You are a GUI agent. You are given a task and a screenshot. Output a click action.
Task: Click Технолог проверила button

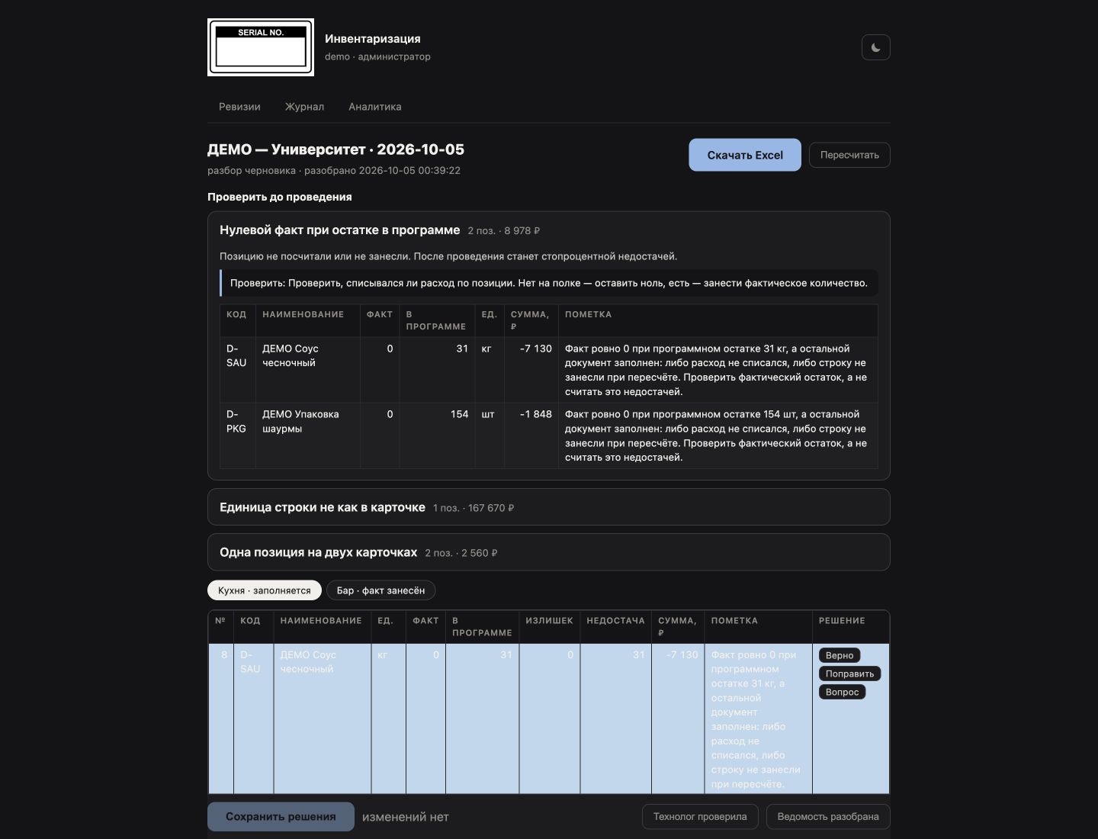[700, 816]
